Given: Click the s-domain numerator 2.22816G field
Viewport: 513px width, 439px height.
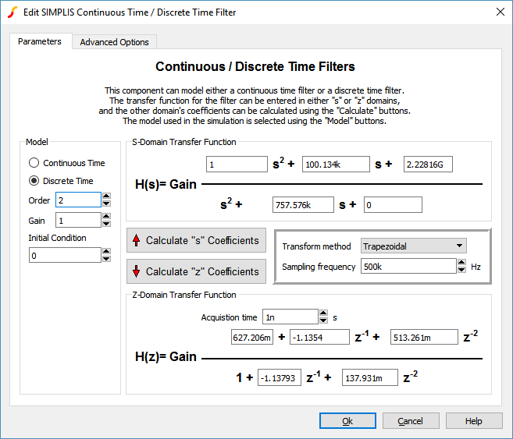Looking at the screenshot, I should click(x=428, y=165).
